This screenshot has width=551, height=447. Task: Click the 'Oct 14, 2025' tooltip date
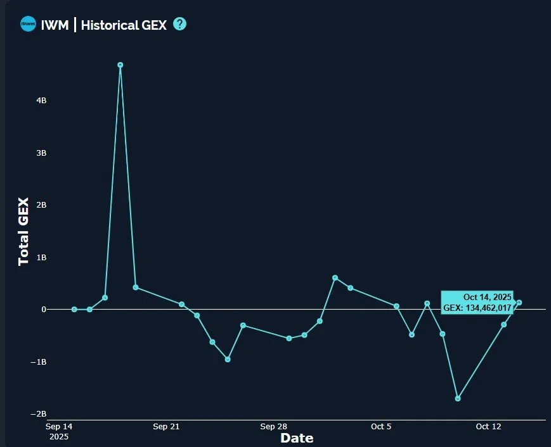coord(487,297)
